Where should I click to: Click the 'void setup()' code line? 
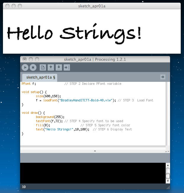(34, 92)
